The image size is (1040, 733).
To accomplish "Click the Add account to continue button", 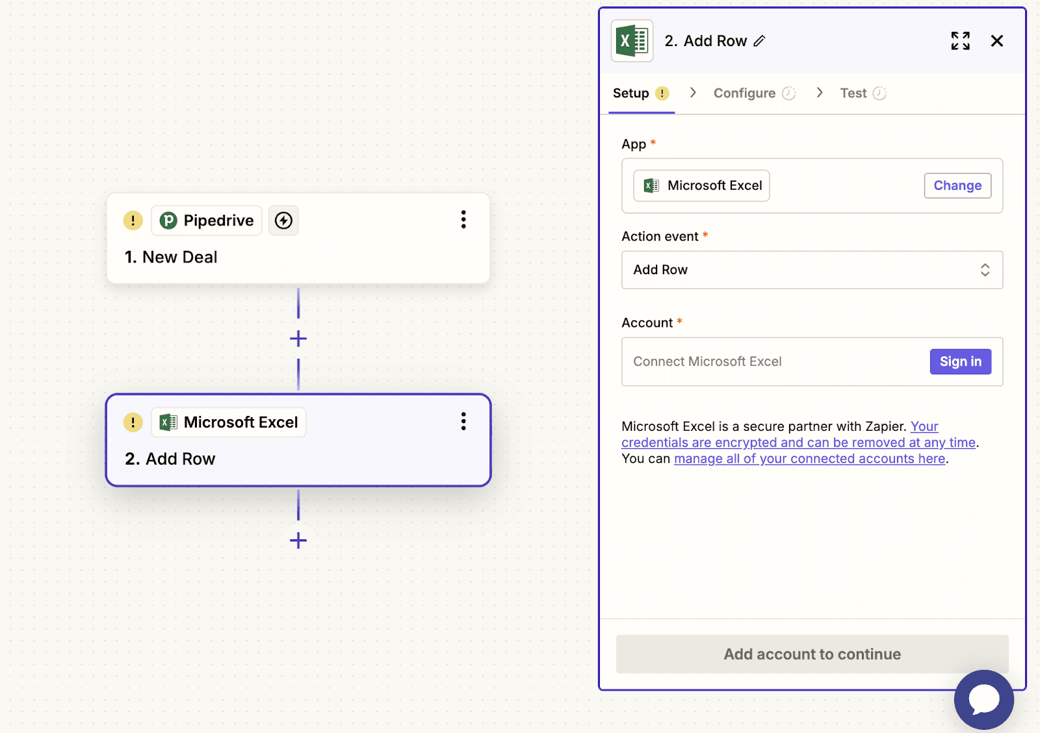I will (812, 654).
